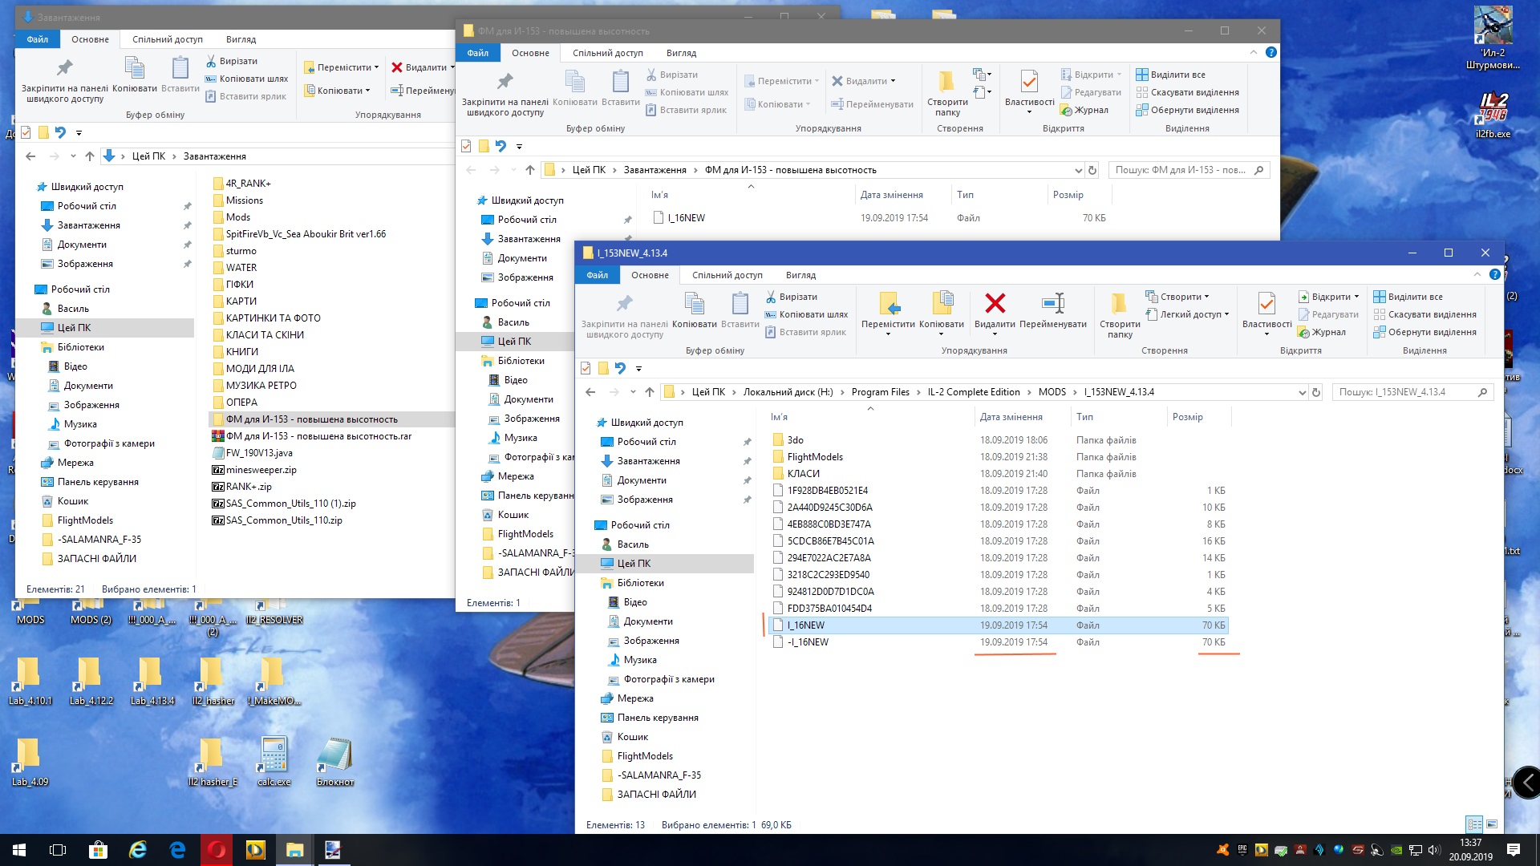Screen dimensions: 1540x866
Task: Open the Opera browser from the taskbar
Action: click(217, 849)
